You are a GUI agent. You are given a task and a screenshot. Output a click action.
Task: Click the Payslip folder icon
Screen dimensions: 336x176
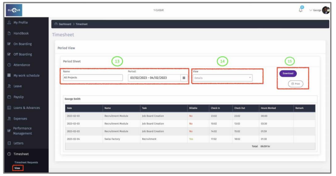click(9, 97)
